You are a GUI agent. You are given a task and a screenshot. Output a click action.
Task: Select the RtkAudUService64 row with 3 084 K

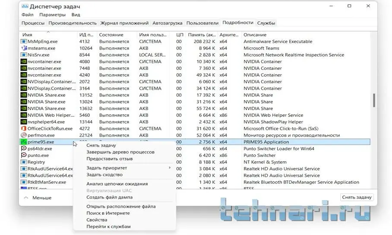[195, 169]
